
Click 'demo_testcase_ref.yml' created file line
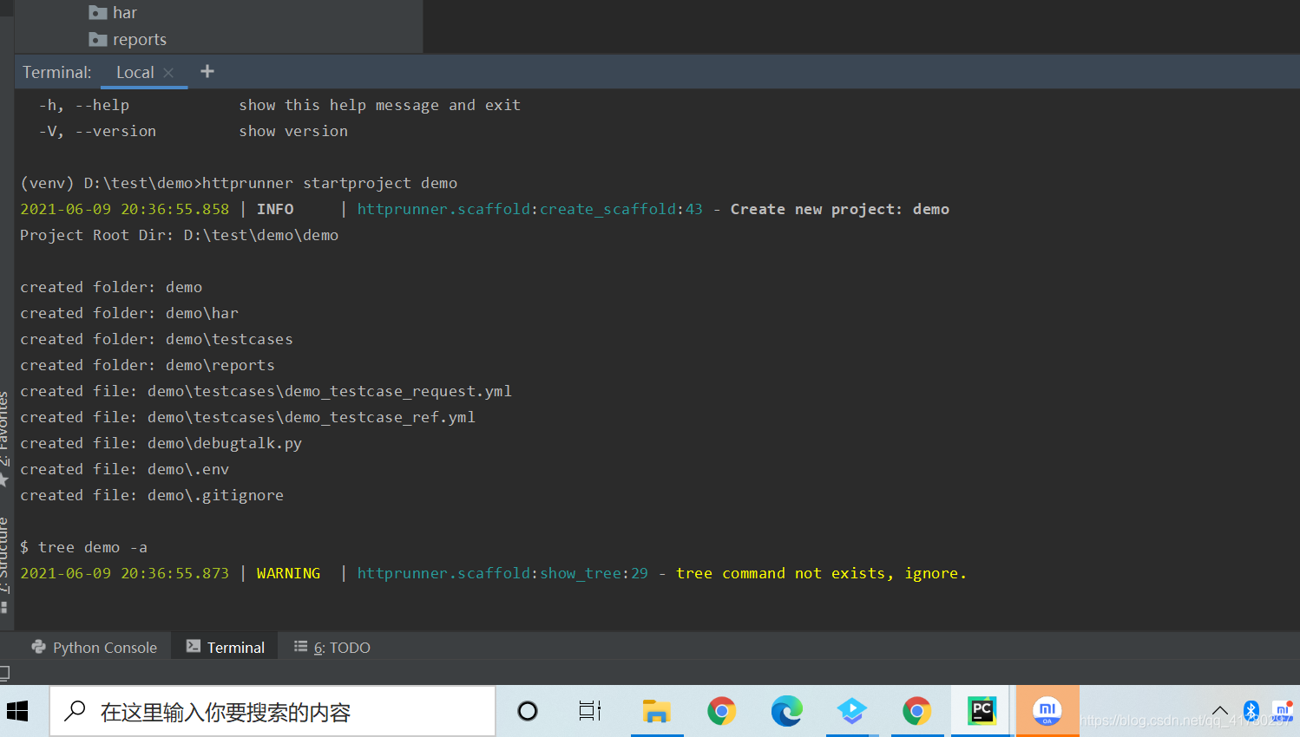pyautogui.click(x=248, y=417)
